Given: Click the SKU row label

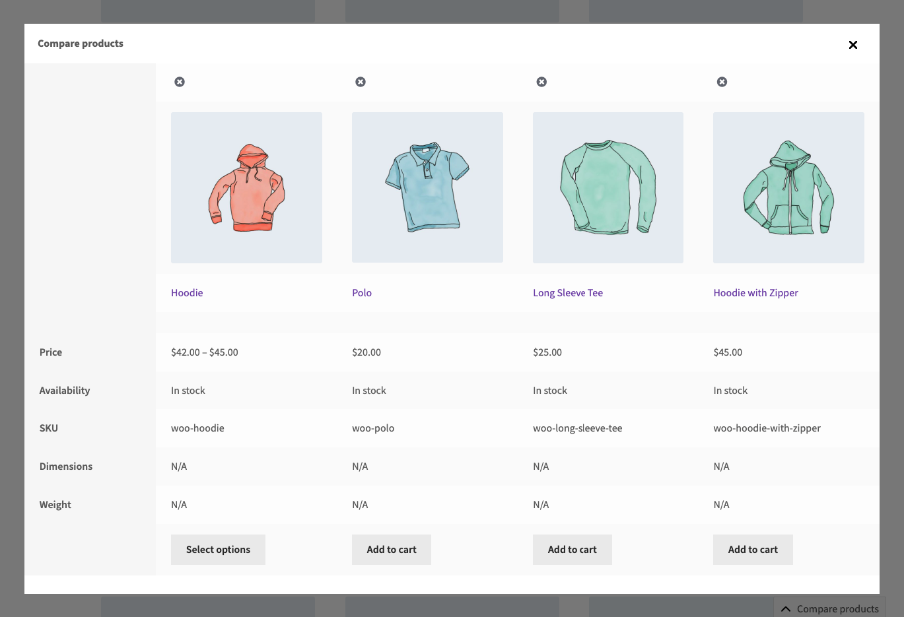Looking at the screenshot, I should click(49, 428).
